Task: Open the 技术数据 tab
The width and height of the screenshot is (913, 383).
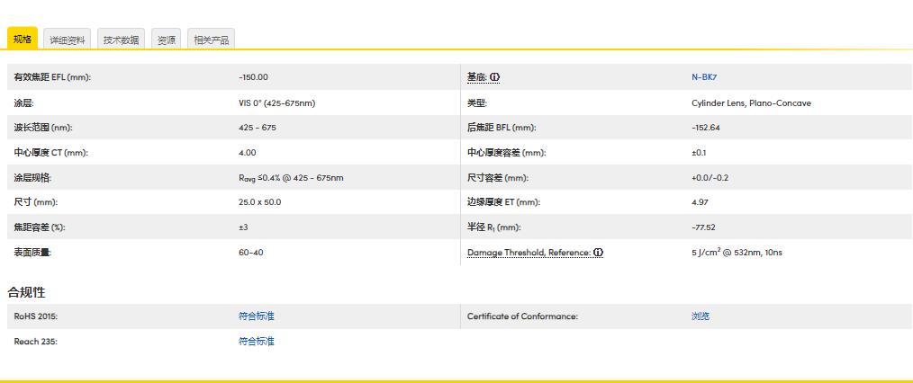Action: click(x=121, y=40)
